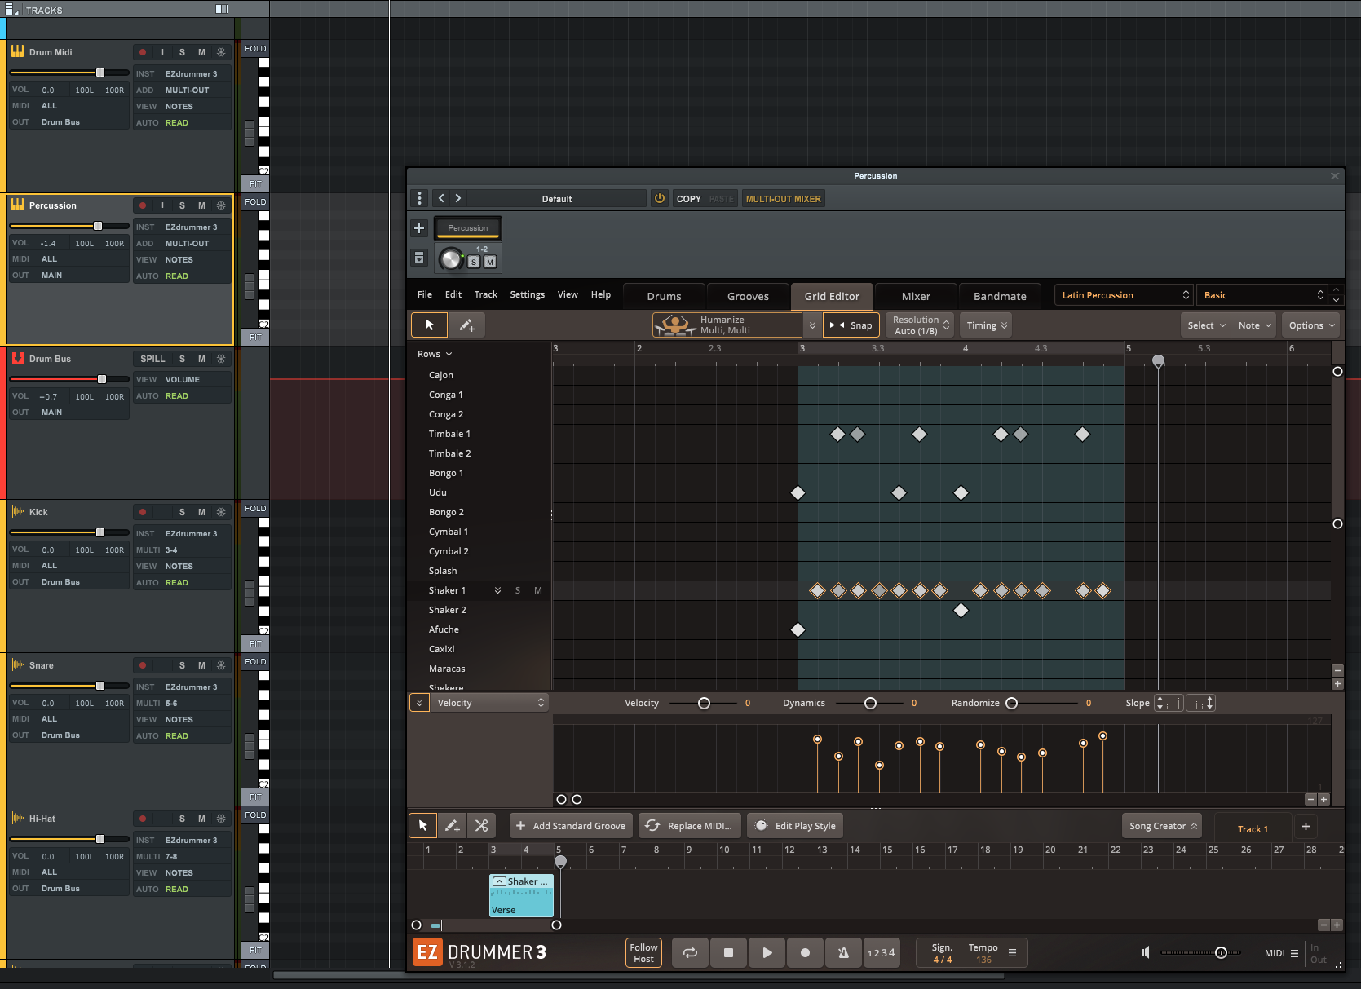Toggle plugin power bypass button
The image size is (1361, 989).
tap(660, 198)
